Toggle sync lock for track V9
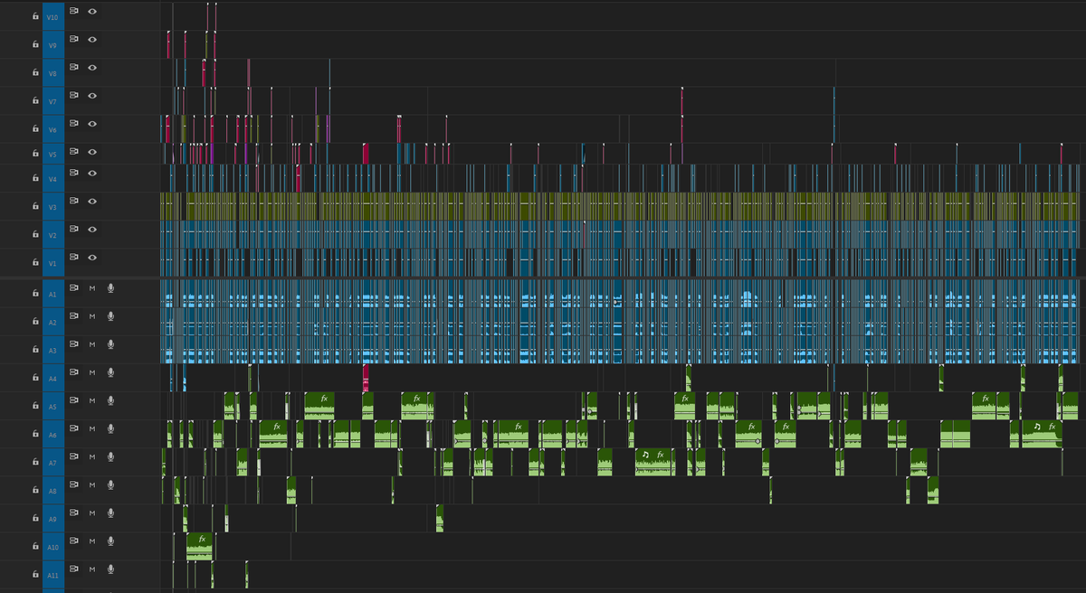This screenshot has height=593, width=1086. tap(75, 39)
